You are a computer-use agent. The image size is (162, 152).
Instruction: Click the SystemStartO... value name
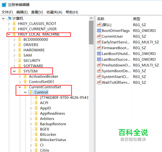coord(115,77)
